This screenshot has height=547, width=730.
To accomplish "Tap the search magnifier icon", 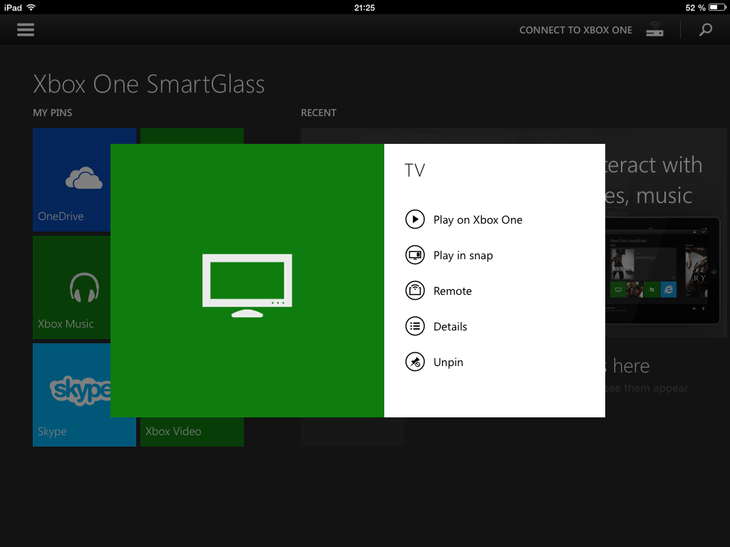I will tap(706, 30).
